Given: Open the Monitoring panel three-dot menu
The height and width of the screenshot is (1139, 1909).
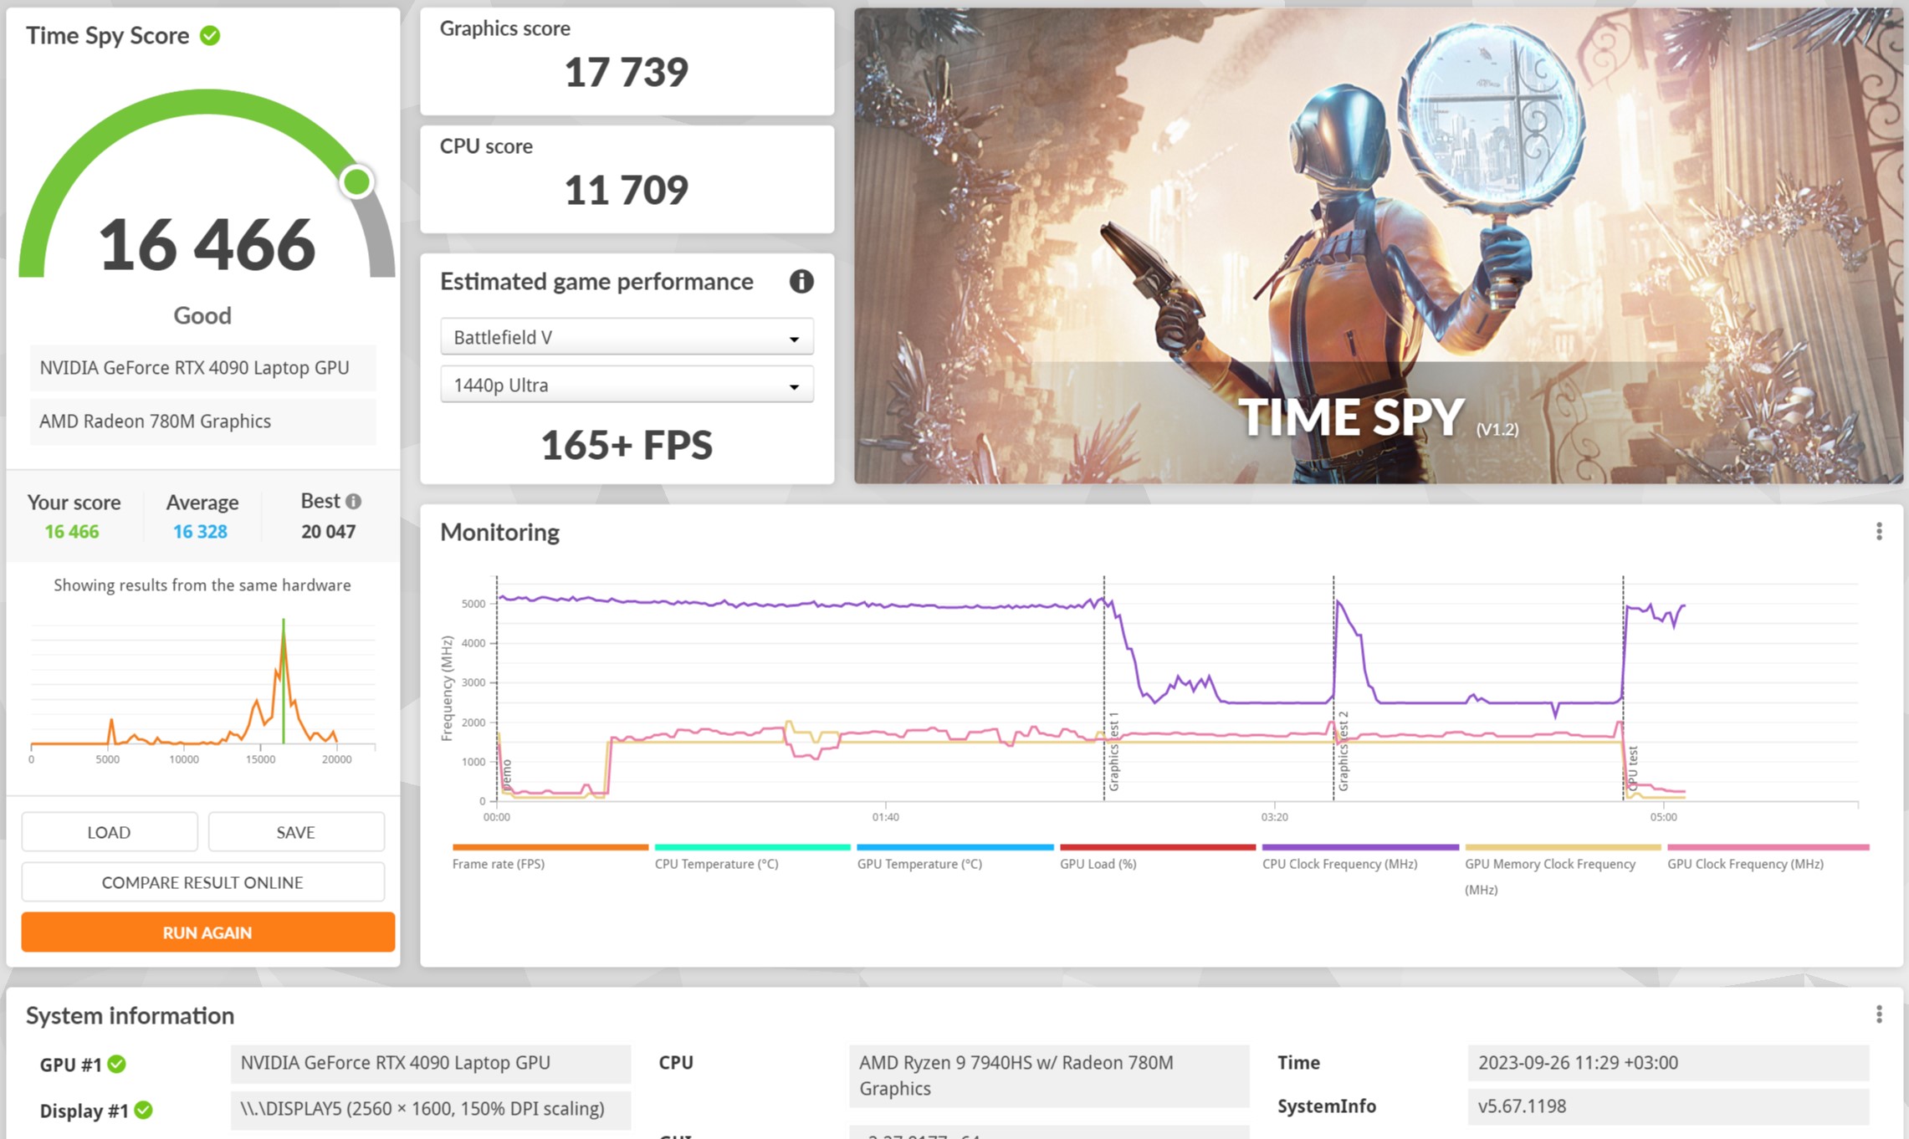Looking at the screenshot, I should coord(1878,532).
